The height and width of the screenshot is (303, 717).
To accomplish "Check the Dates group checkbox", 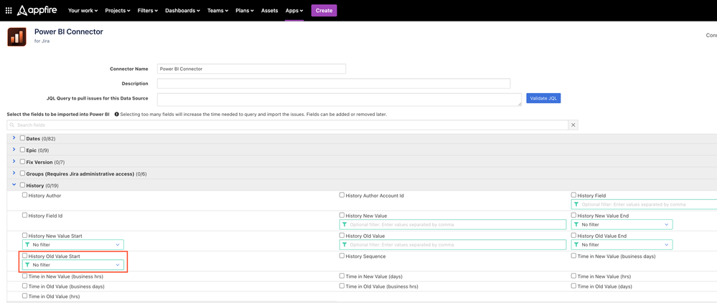I will pyautogui.click(x=22, y=138).
